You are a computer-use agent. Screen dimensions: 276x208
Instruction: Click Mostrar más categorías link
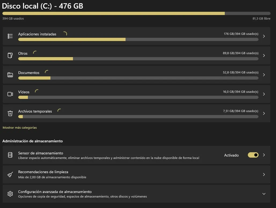coord(20,128)
